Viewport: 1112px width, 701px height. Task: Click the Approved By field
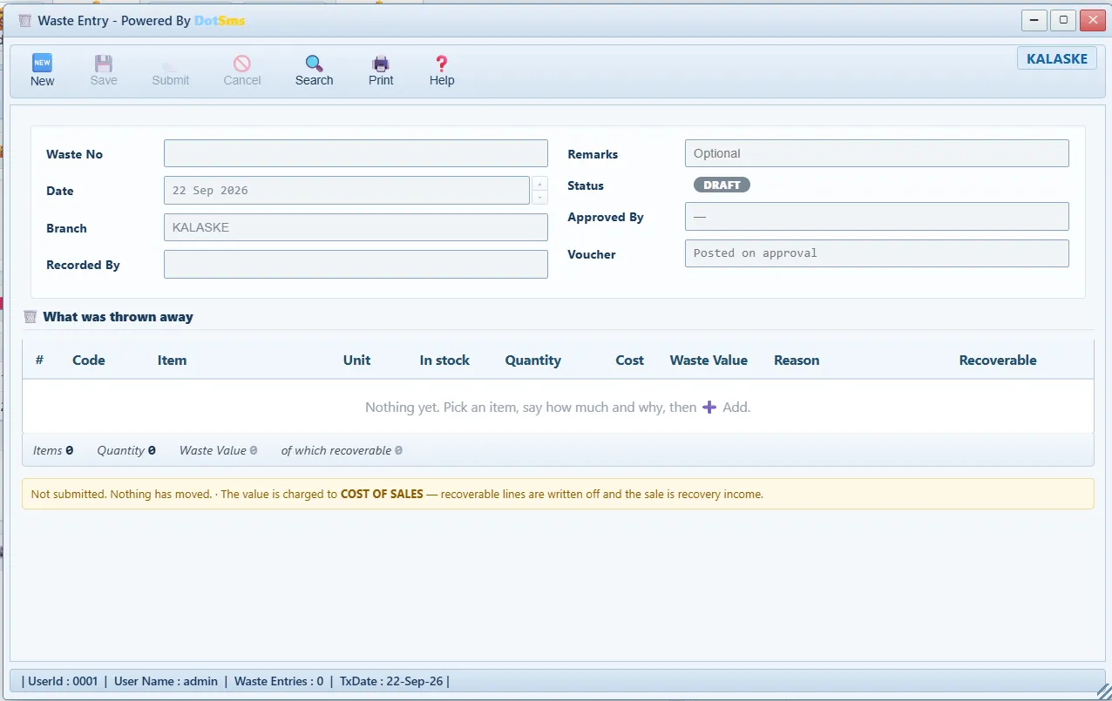[877, 217]
